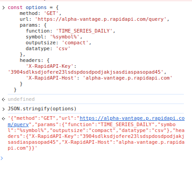Click the 'compact' outputsize value
The width and height of the screenshot is (192, 170).
click(x=75, y=42)
